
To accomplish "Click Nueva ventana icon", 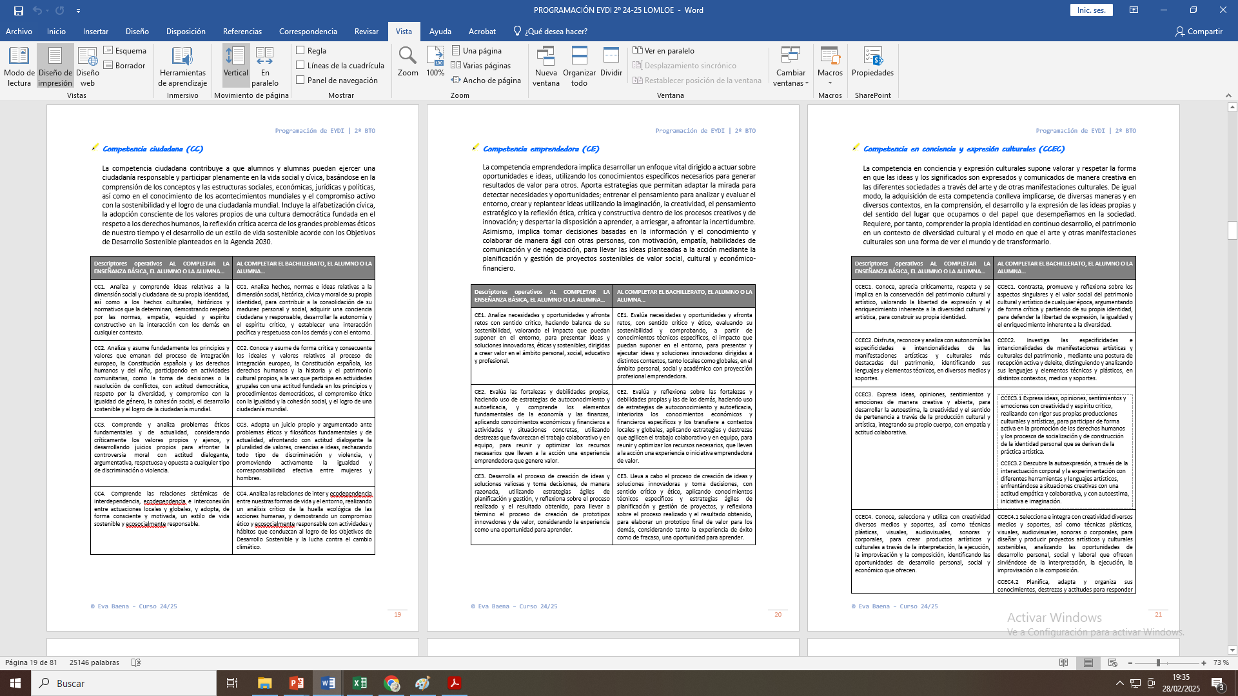I will pyautogui.click(x=545, y=57).
